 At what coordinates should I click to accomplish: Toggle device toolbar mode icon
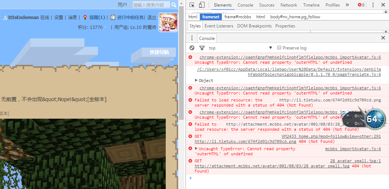click(x=202, y=5)
